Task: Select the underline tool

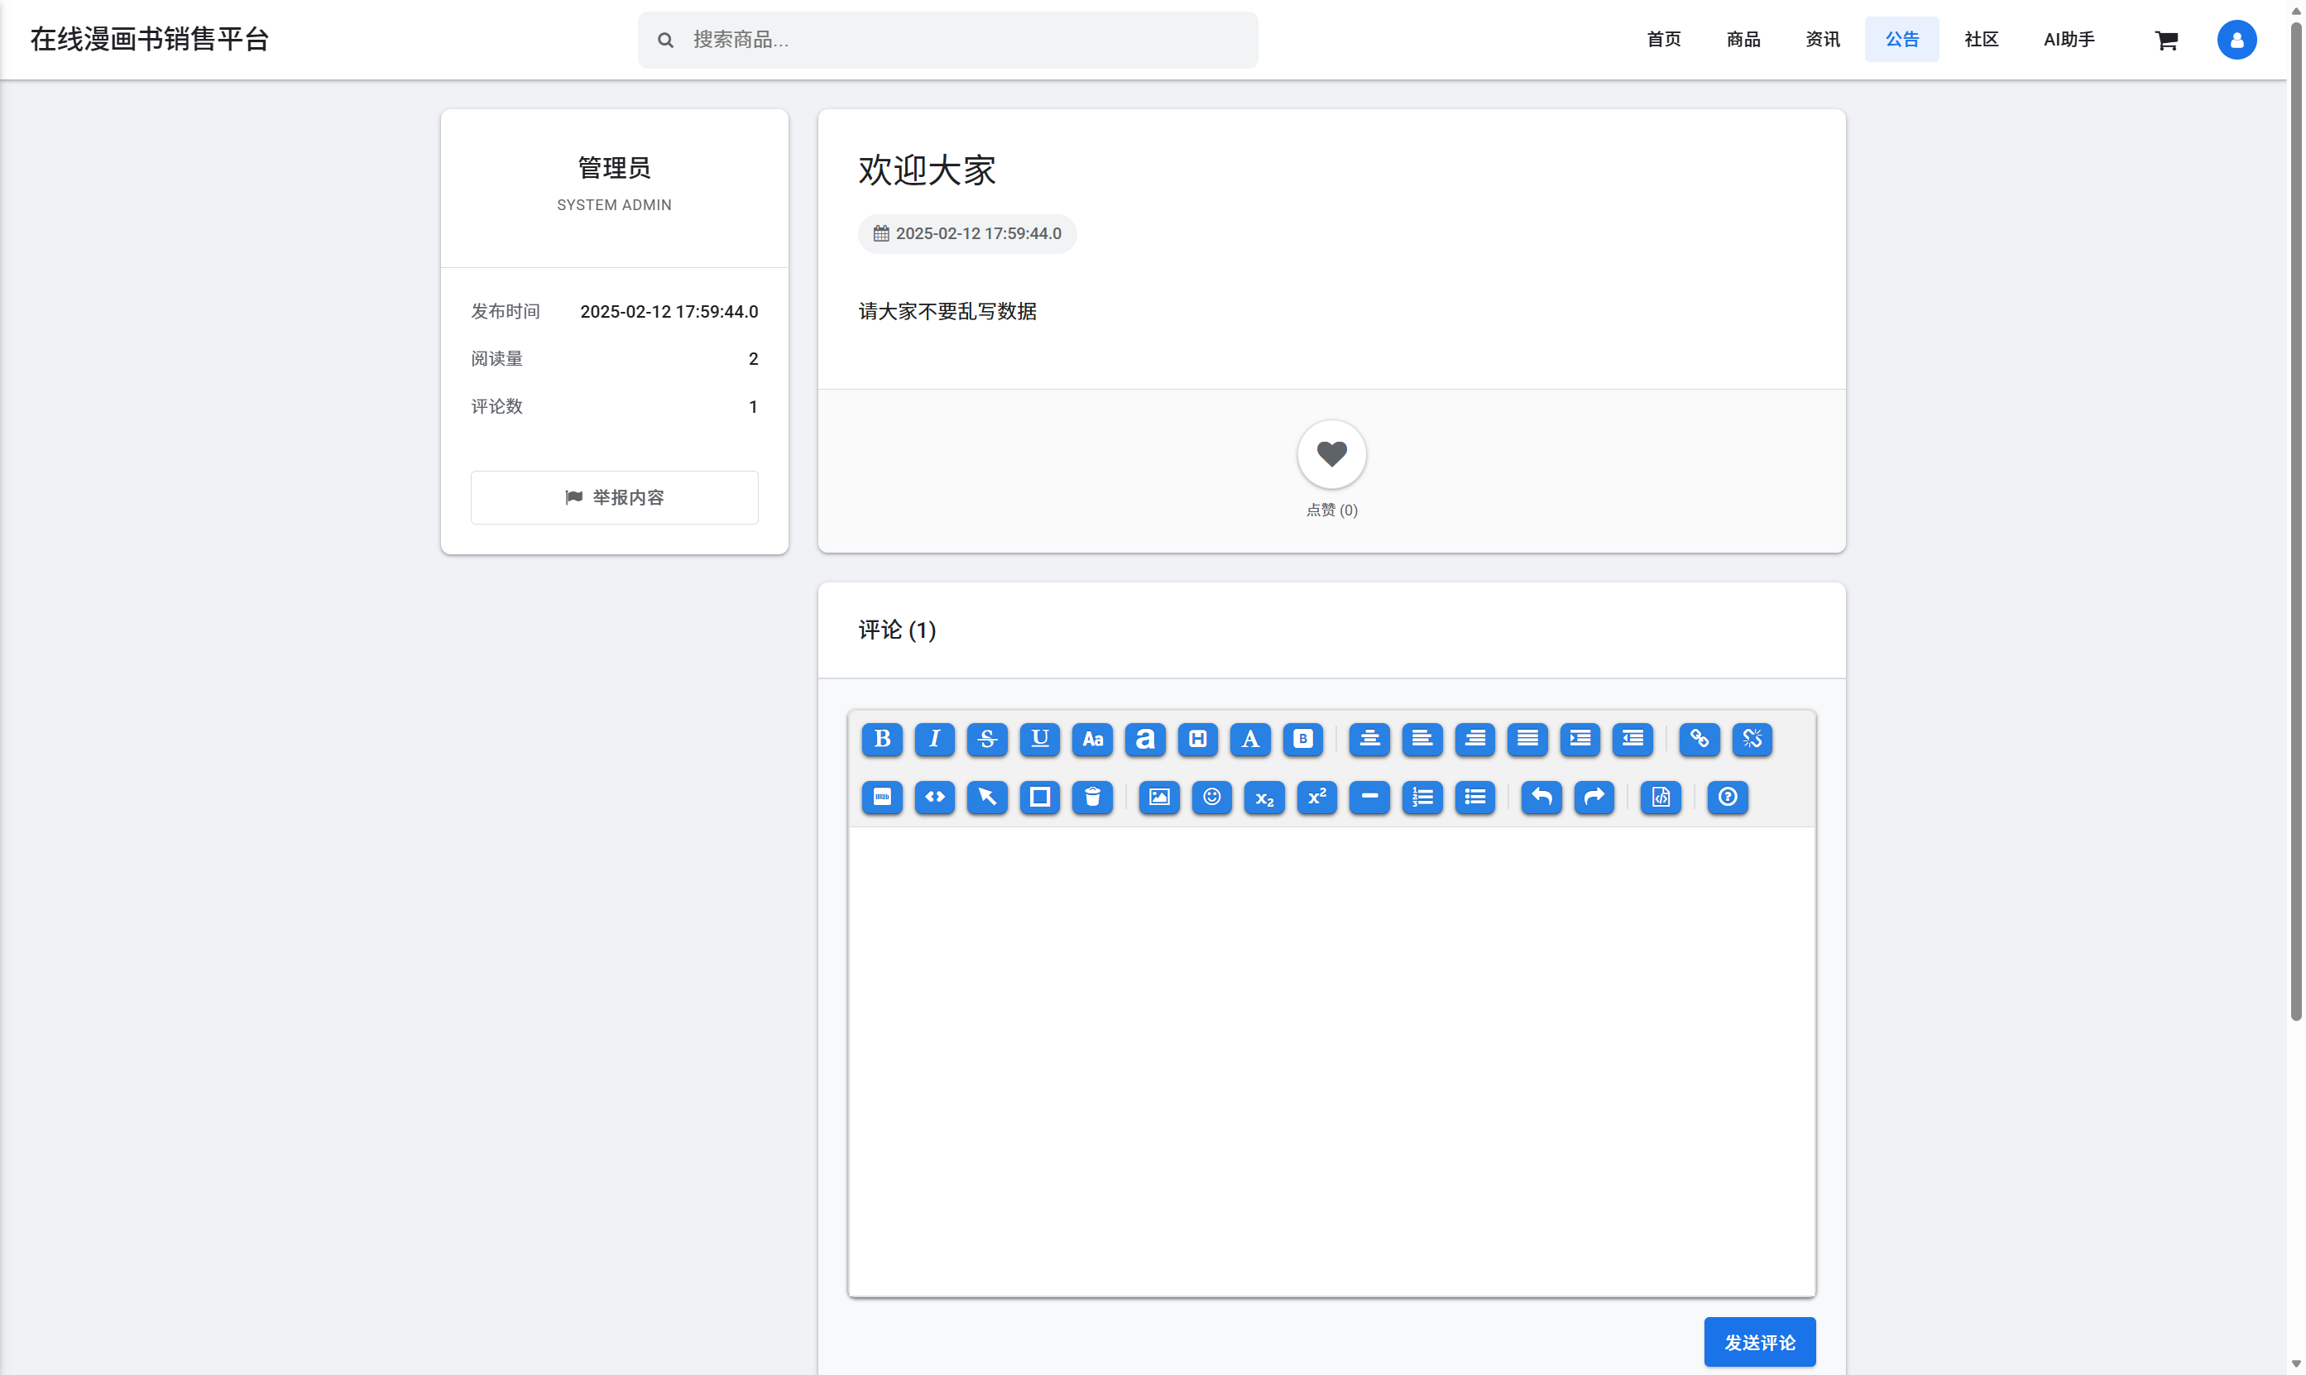Action: tap(1039, 740)
